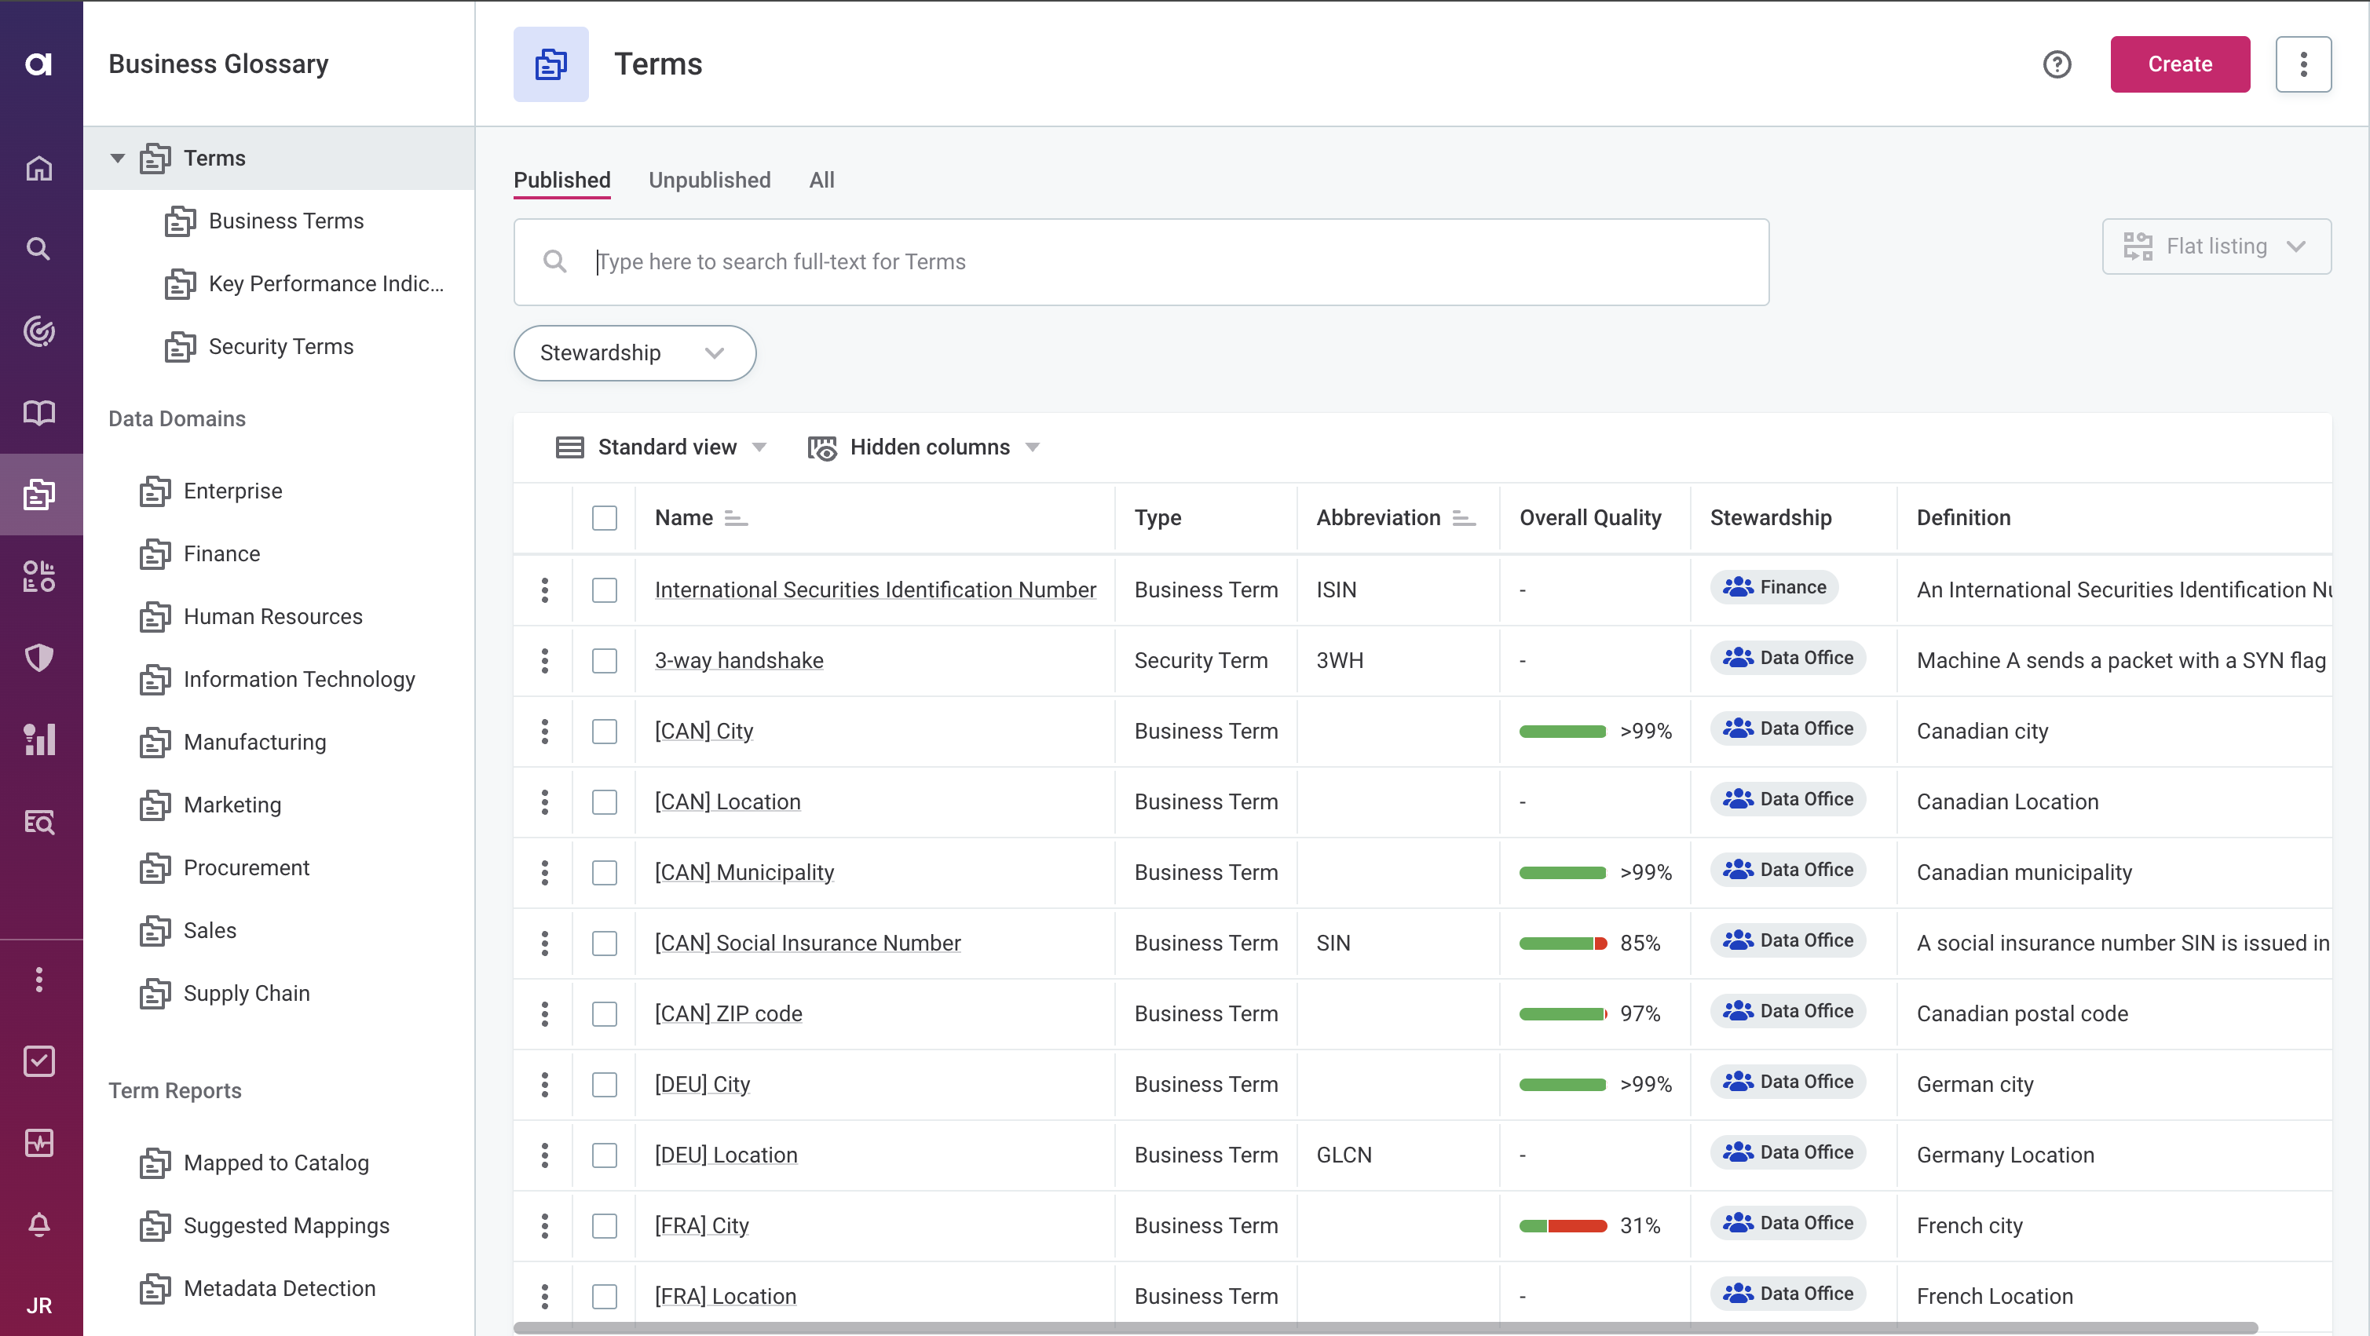Click the home icon in left sidebar
The width and height of the screenshot is (2370, 1336).
pyautogui.click(x=38, y=168)
